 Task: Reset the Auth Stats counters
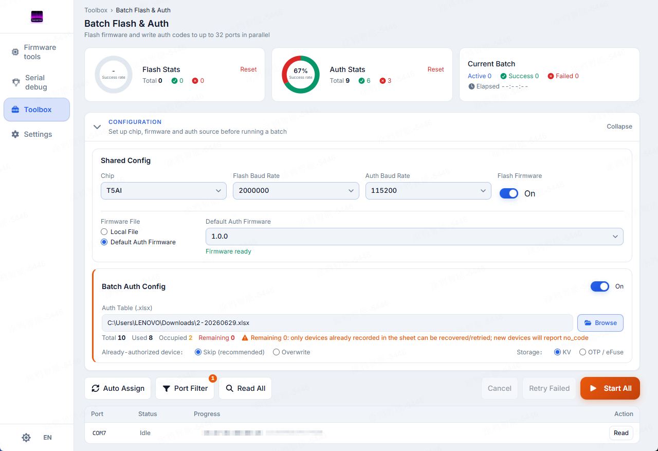(x=435, y=69)
